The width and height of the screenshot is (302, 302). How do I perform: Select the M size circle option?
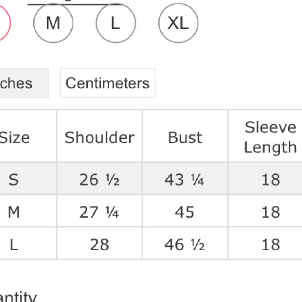(53, 23)
